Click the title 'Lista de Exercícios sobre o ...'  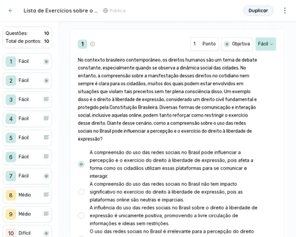60,10
